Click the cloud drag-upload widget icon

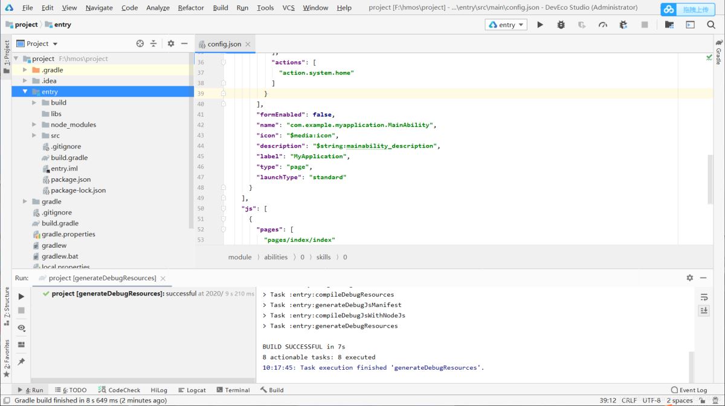pyautogui.click(x=668, y=9)
